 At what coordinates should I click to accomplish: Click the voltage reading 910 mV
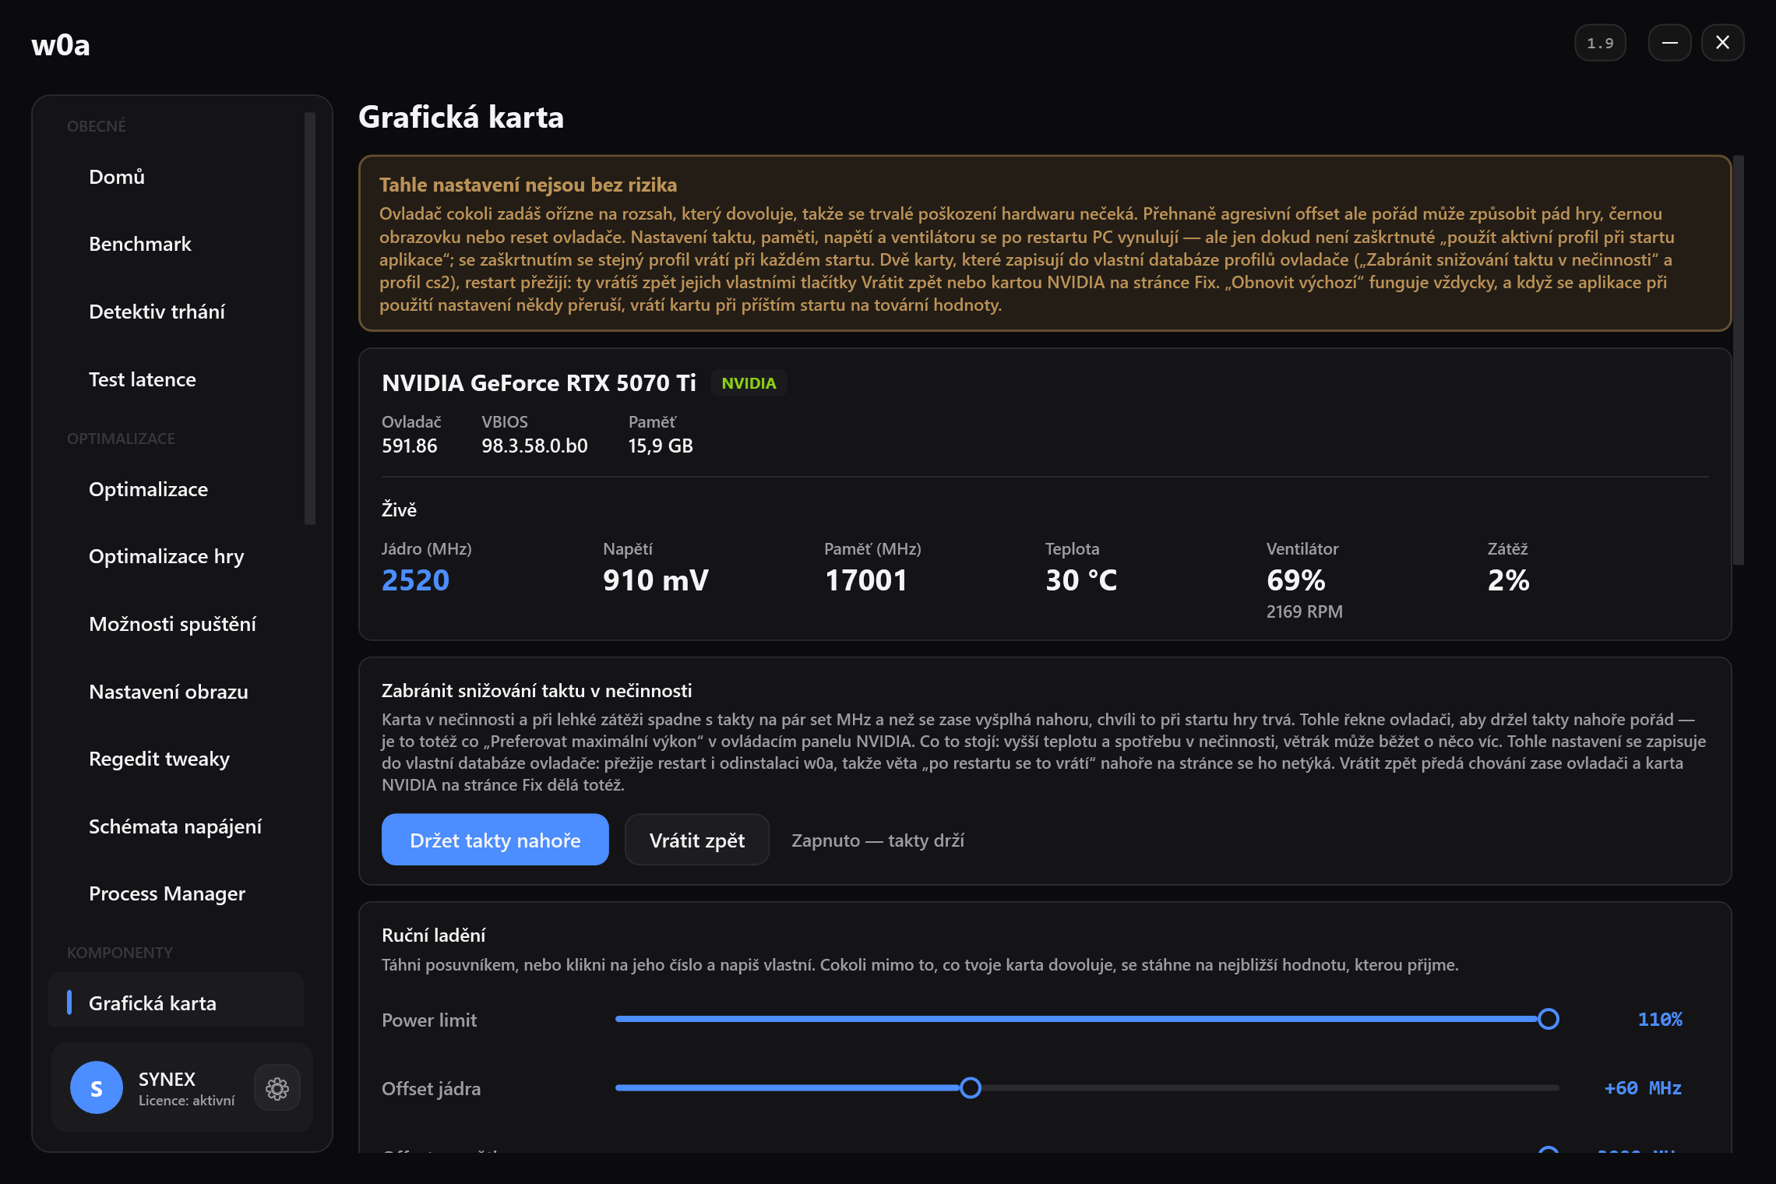click(x=656, y=580)
